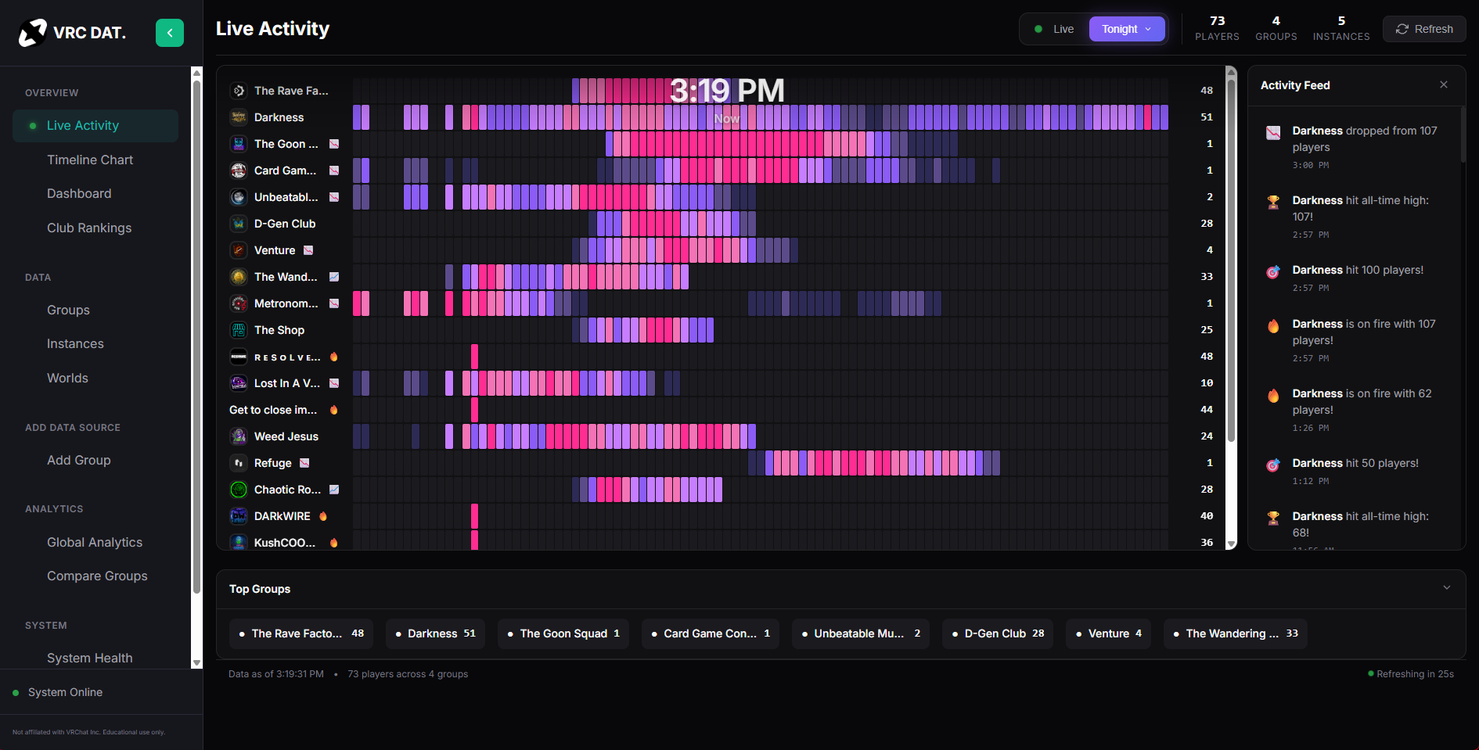
Task: Click the D-Gen Club avatar icon
Action: pos(239,224)
